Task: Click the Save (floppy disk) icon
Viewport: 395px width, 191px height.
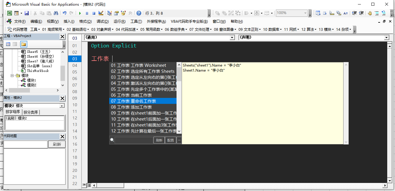Action: [x=27, y=13]
